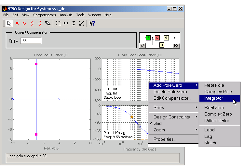
Task: Click the H sensor block
Action: [x=162, y=45]
